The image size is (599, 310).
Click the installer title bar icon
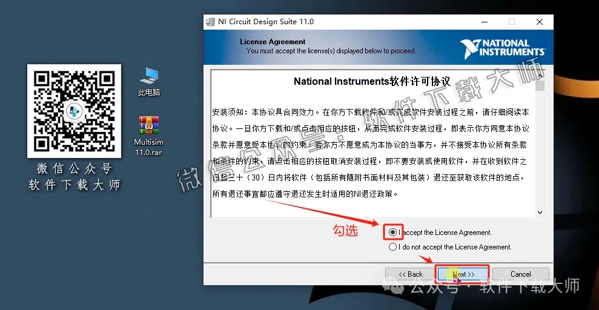(210, 22)
